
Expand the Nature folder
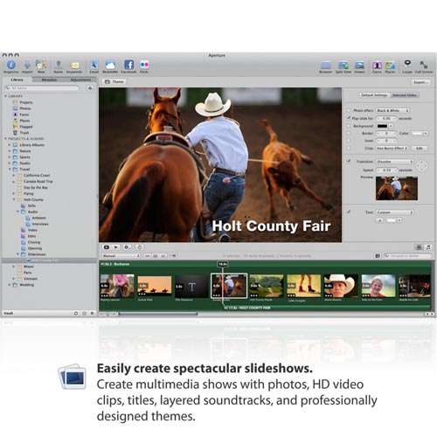10,151
